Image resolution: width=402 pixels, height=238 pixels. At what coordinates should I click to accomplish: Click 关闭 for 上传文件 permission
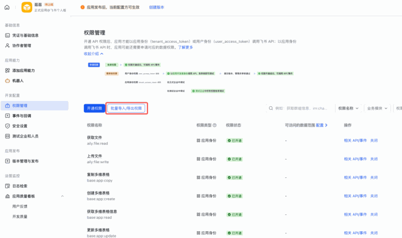click(x=374, y=159)
